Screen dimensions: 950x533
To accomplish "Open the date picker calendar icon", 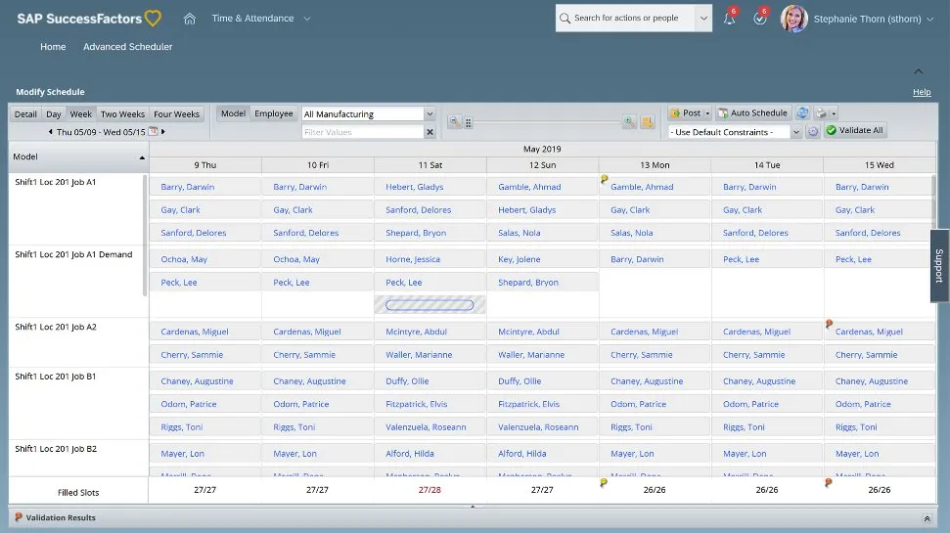I will pos(154,132).
